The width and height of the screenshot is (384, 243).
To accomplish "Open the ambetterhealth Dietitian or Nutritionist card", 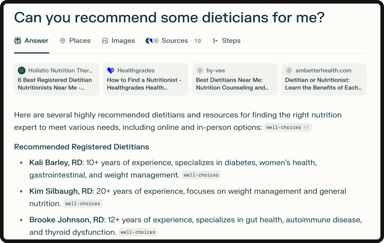I will pos(324,79).
